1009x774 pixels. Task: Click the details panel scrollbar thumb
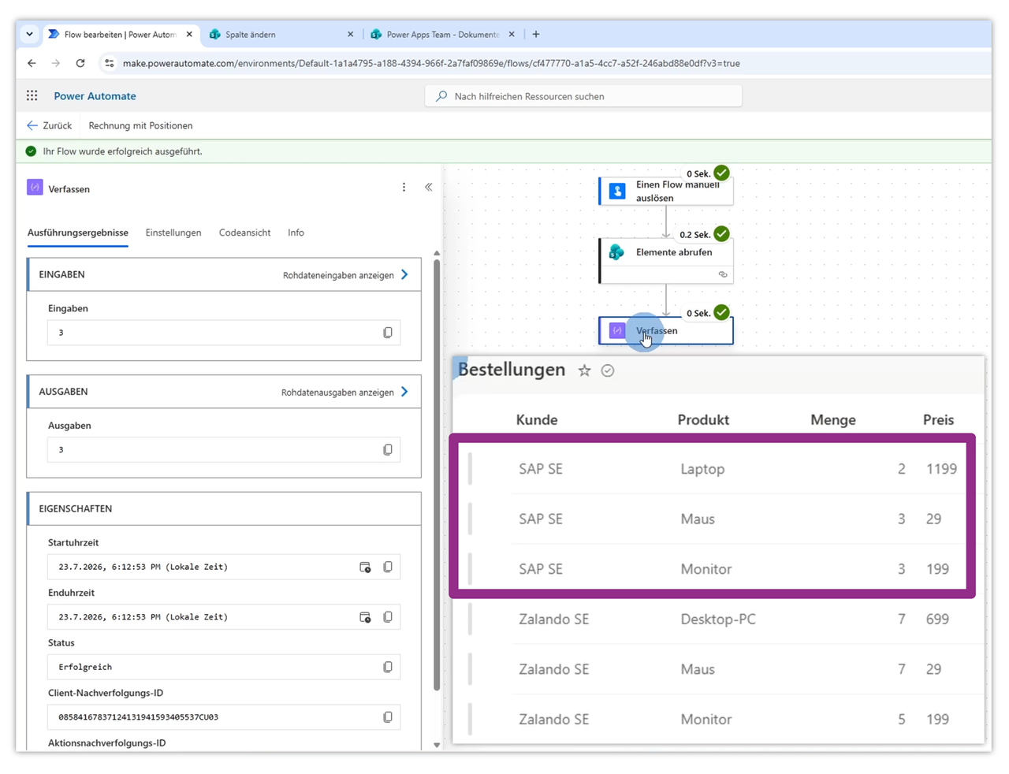point(437,474)
